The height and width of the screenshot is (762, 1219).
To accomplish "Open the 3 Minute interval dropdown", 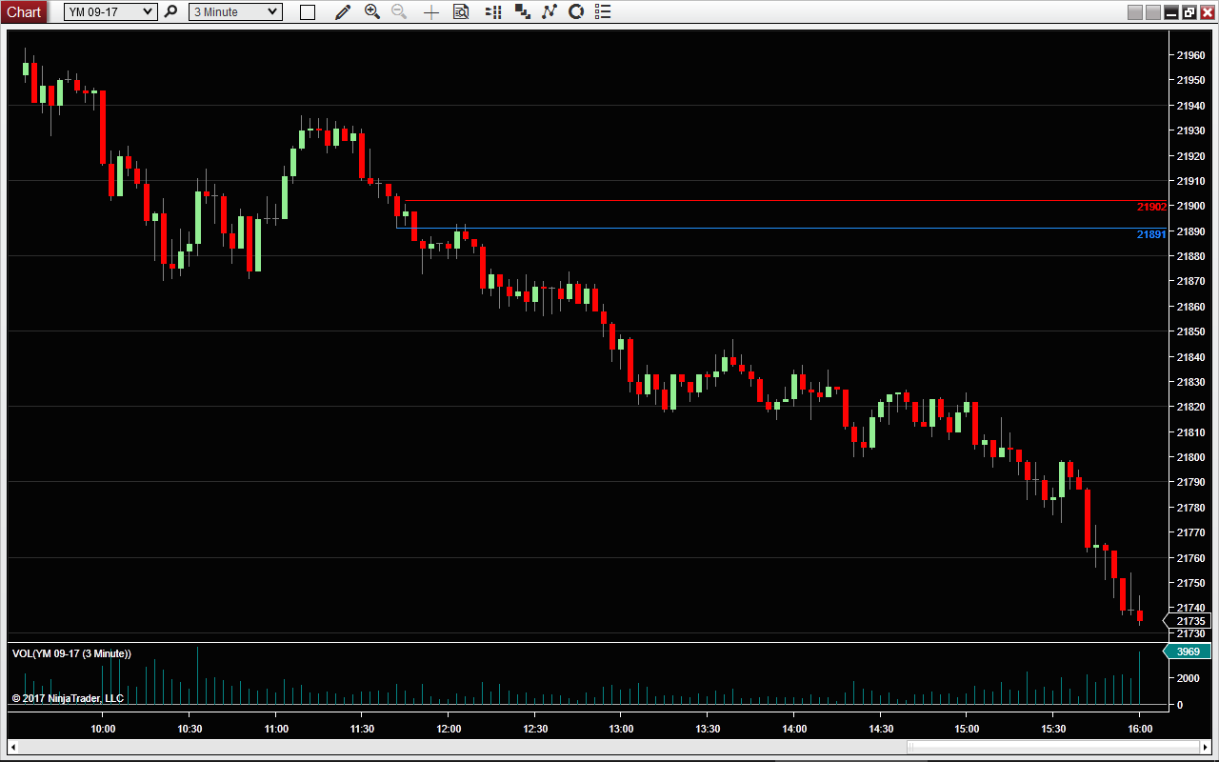I will coord(235,11).
